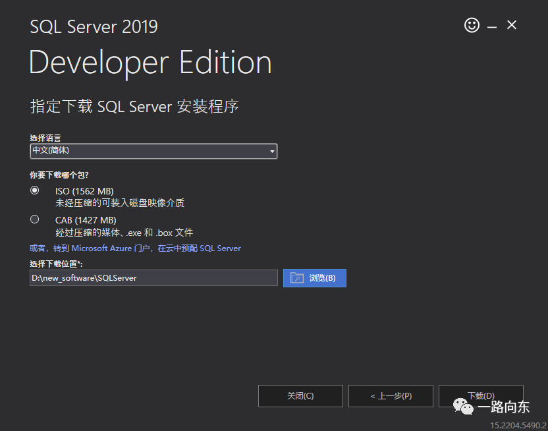Image resolution: width=548 pixels, height=431 pixels.
Task: Select the ISO (1562 MB) download package
Action: coord(36,190)
